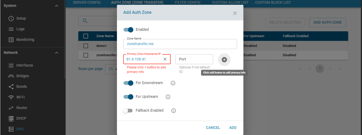Toggle the Enabled switch off
362x135 pixels.
click(x=128, y=29)
